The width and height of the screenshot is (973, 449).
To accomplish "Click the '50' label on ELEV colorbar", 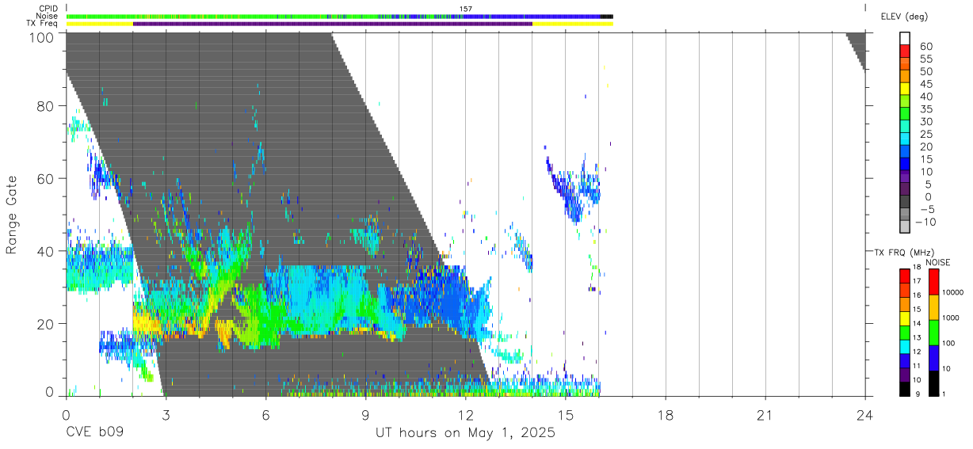I will click(925, 71).
